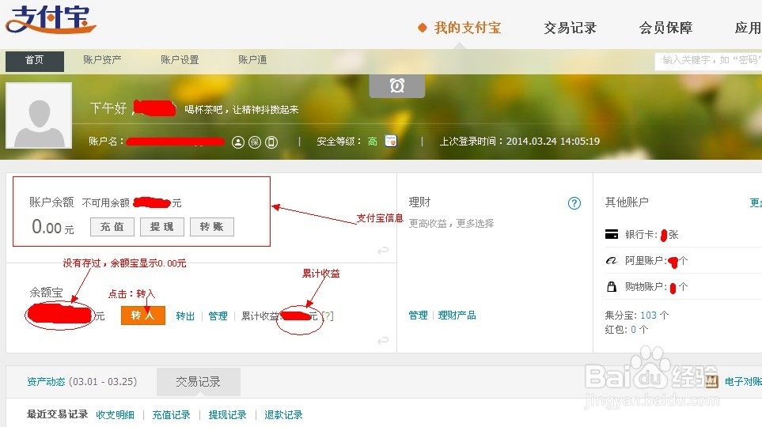Click the shopping bag icon

[x=612, y=286]
